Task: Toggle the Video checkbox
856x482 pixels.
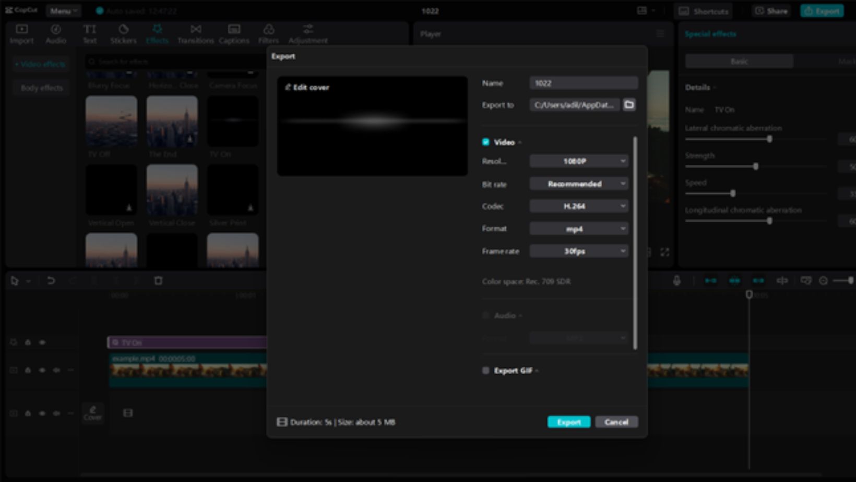Action: tap(486, 142)
